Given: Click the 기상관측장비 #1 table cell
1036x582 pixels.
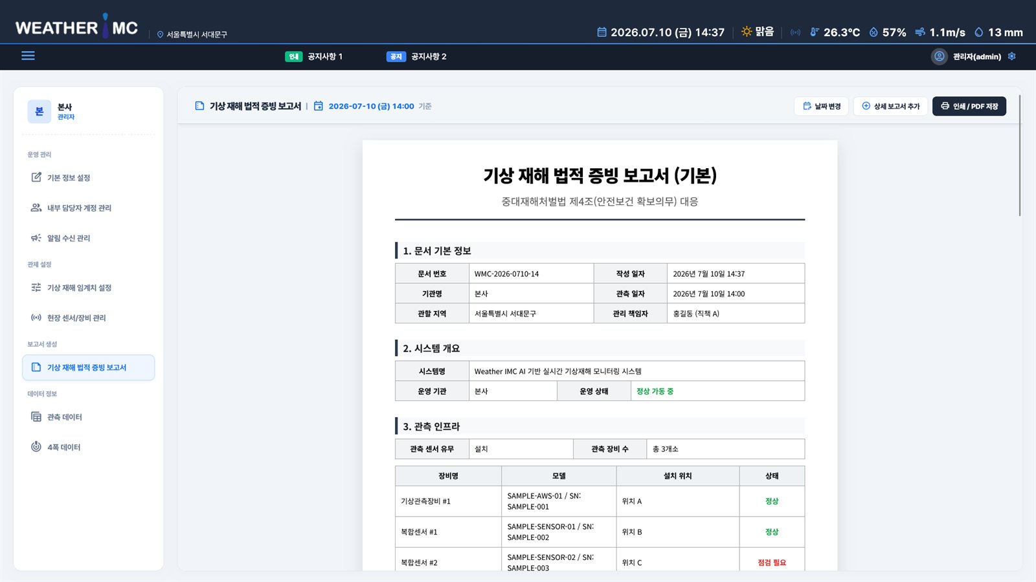Looking at the screenshot, I should coord(448,501).
